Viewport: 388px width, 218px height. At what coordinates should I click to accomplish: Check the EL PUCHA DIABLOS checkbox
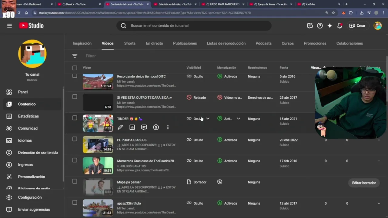tap(75, 139)
